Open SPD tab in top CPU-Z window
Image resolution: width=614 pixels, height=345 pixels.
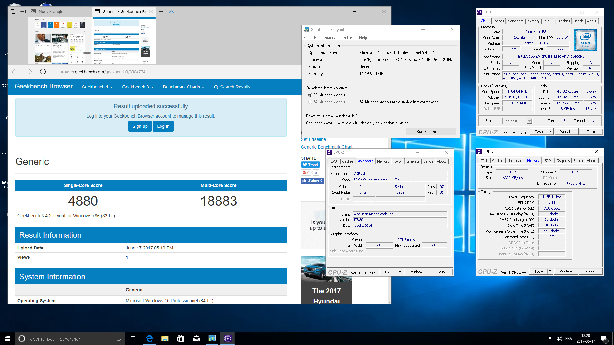click(548, 21)
